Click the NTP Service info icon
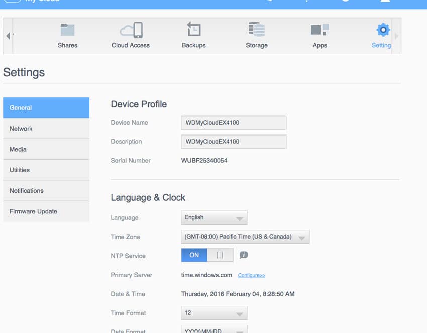The width and height of the screenshot is (427, 333). click(244, 255)
